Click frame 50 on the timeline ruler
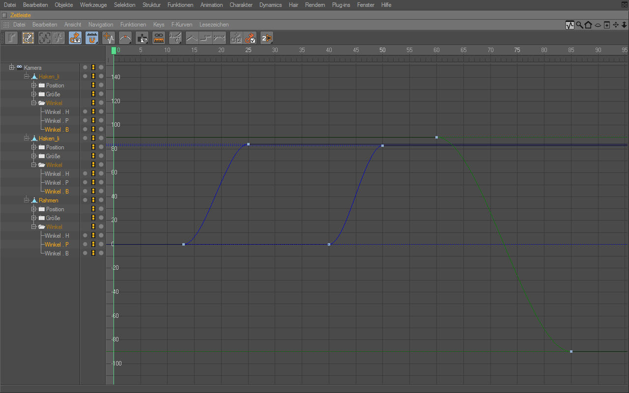 382,50
